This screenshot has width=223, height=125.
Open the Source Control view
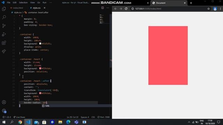[x=4, y=26]
